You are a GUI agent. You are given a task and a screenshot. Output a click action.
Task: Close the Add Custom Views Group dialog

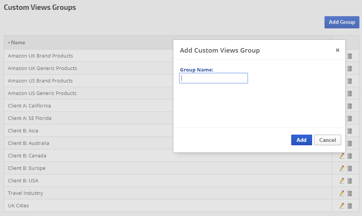coord(337,50)
